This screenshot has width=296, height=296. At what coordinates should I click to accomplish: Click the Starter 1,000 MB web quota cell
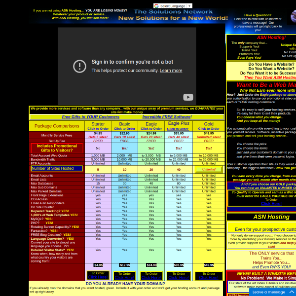click(98, 156)
